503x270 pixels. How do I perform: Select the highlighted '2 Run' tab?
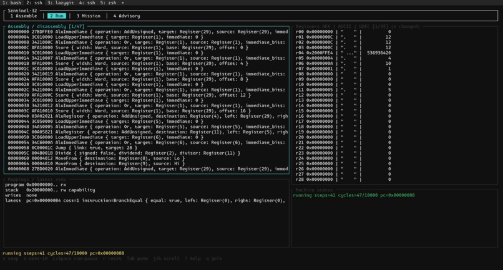coord(57,16)
